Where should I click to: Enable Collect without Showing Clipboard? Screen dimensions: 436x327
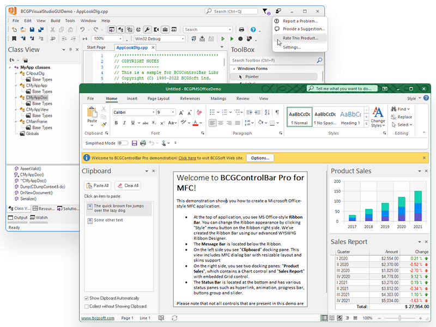(x=88, y=307)
